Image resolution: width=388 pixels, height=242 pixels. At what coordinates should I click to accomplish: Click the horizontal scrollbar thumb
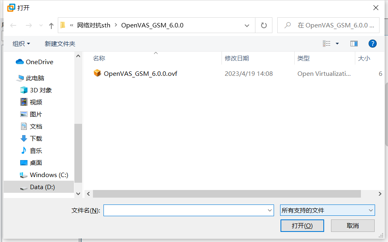click(x=227, y=194)
